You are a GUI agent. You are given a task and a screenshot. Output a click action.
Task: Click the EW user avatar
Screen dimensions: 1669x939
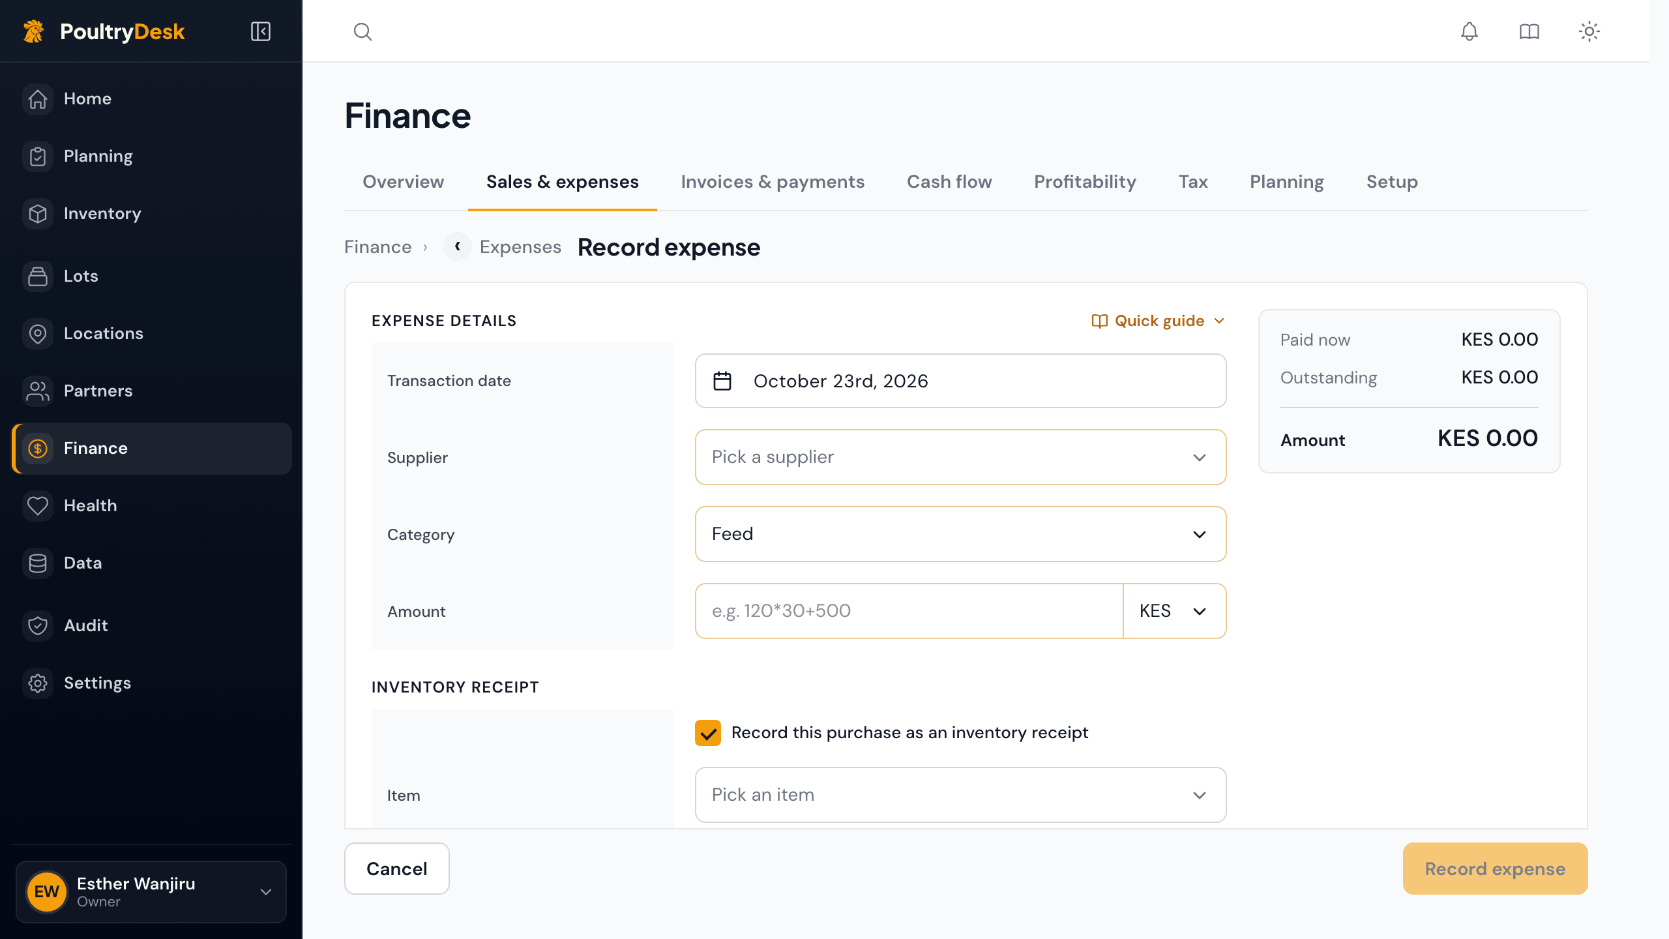47,891
